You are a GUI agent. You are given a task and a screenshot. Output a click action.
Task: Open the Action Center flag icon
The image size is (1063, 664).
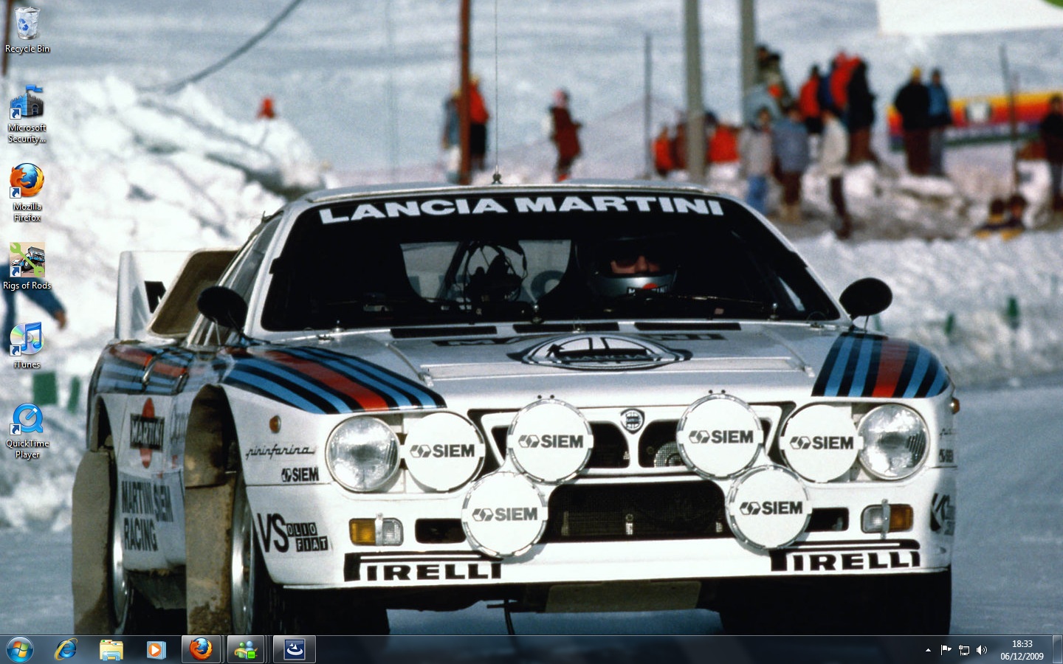point(946,650)
